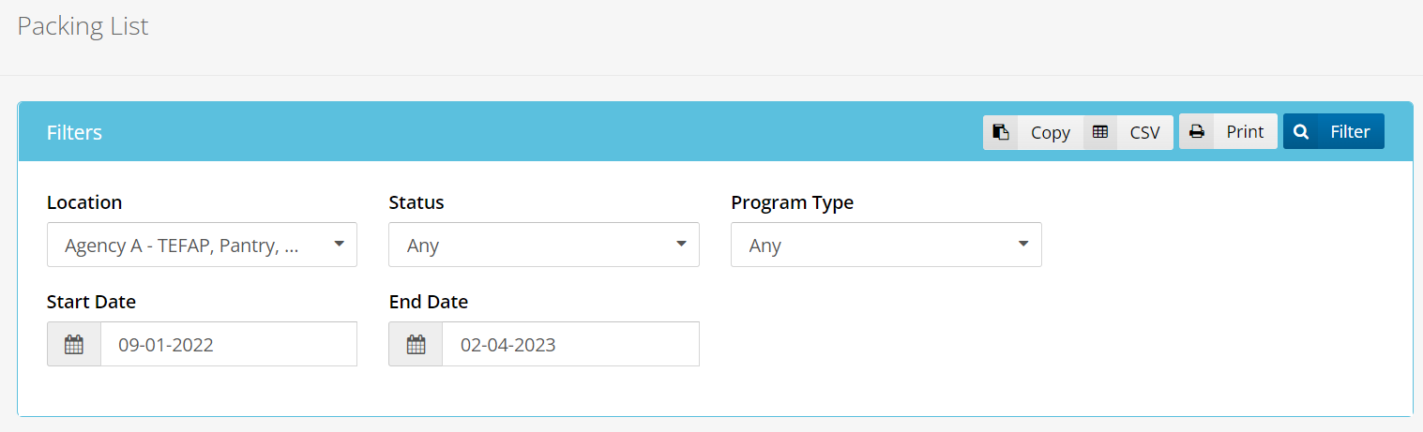Open the Status dropdown set to Any

[x=544, y=246]
